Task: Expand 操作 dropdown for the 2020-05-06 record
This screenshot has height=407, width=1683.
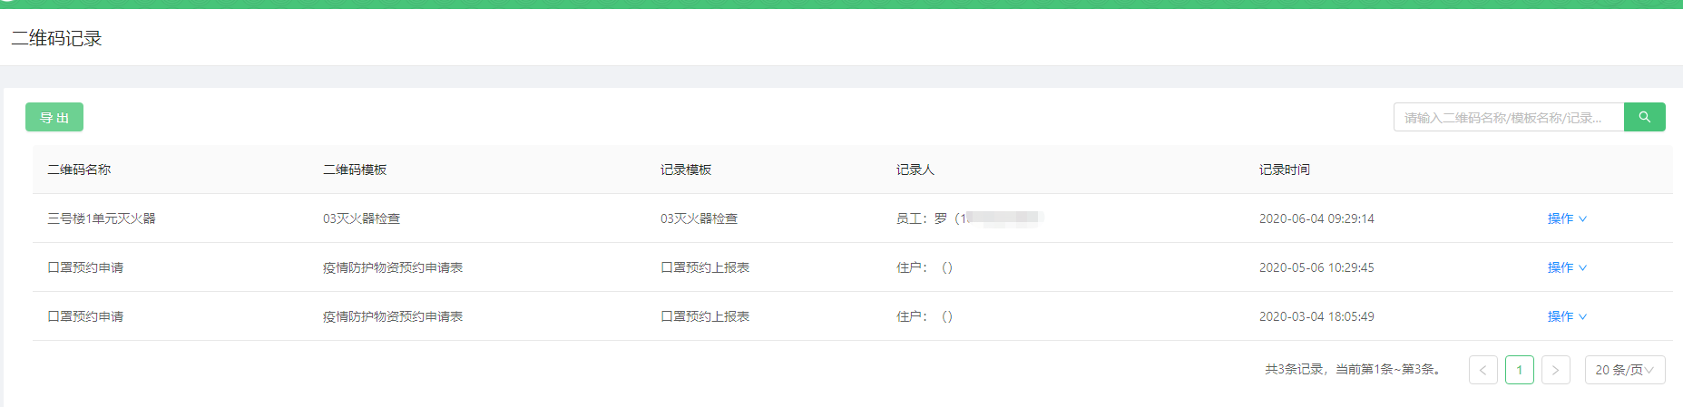Action: point(1566,267)
